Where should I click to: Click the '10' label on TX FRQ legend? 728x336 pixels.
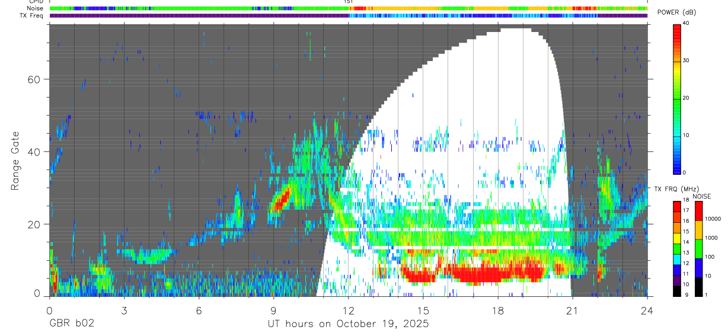686,284
